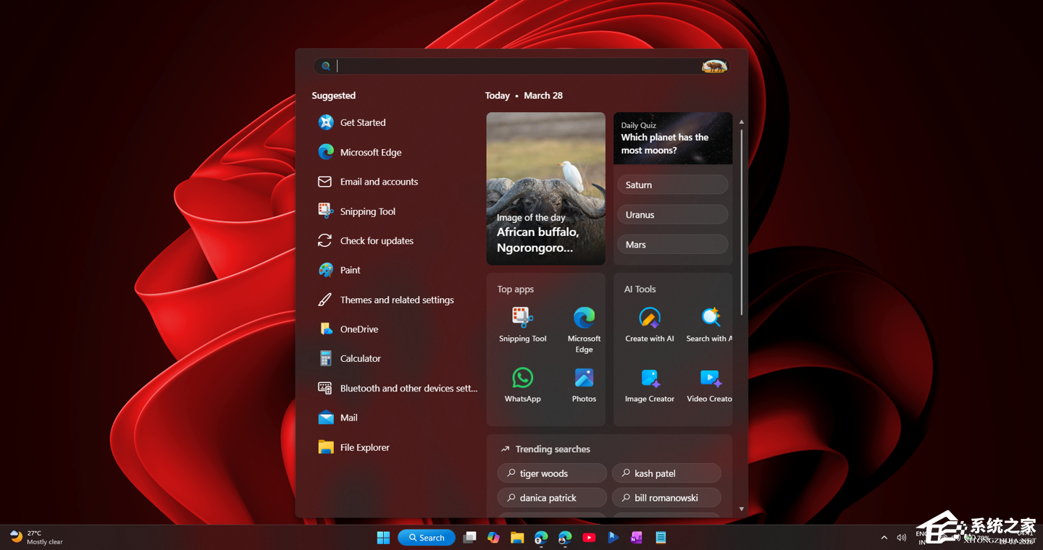Open the Daily Quiz planet question card

[673, 138]
